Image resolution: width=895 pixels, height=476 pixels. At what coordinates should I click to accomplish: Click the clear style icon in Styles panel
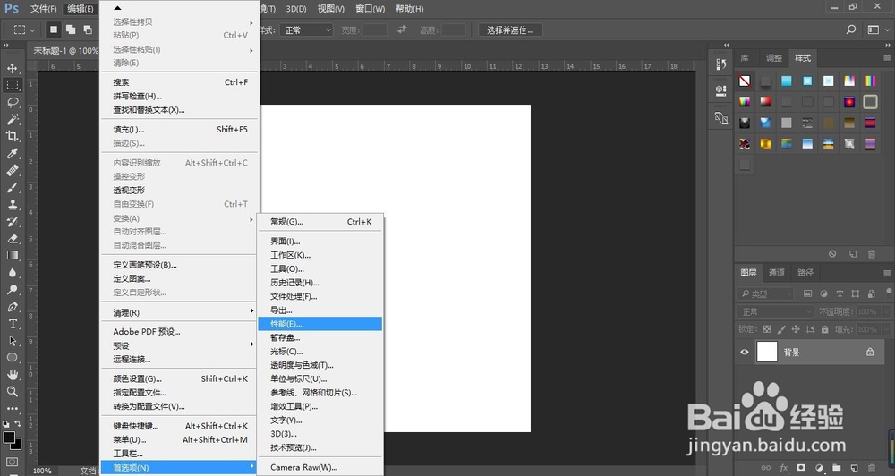pyautogui.click(x=832, y=254)
